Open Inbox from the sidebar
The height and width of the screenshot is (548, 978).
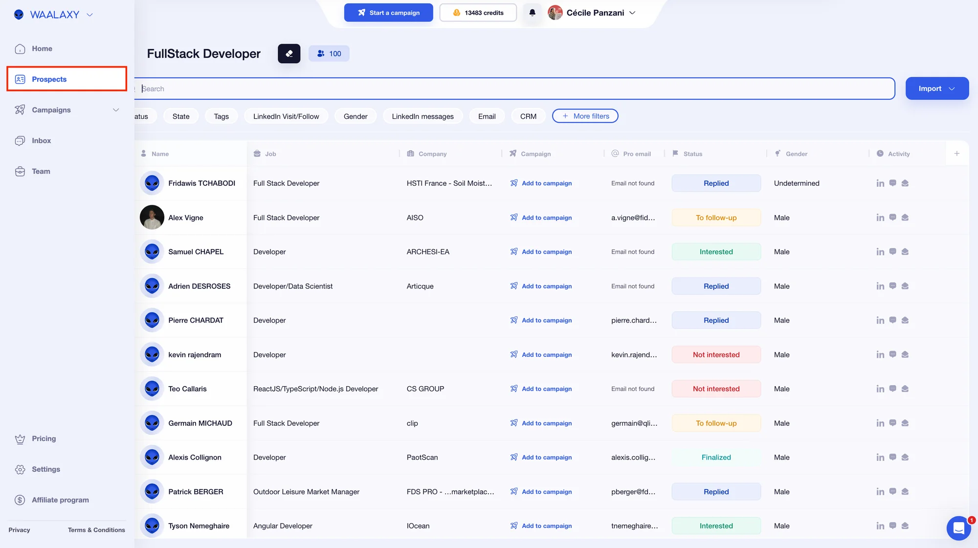click(x=41, y=141)
